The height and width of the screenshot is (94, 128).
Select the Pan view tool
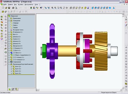[67, 8]
